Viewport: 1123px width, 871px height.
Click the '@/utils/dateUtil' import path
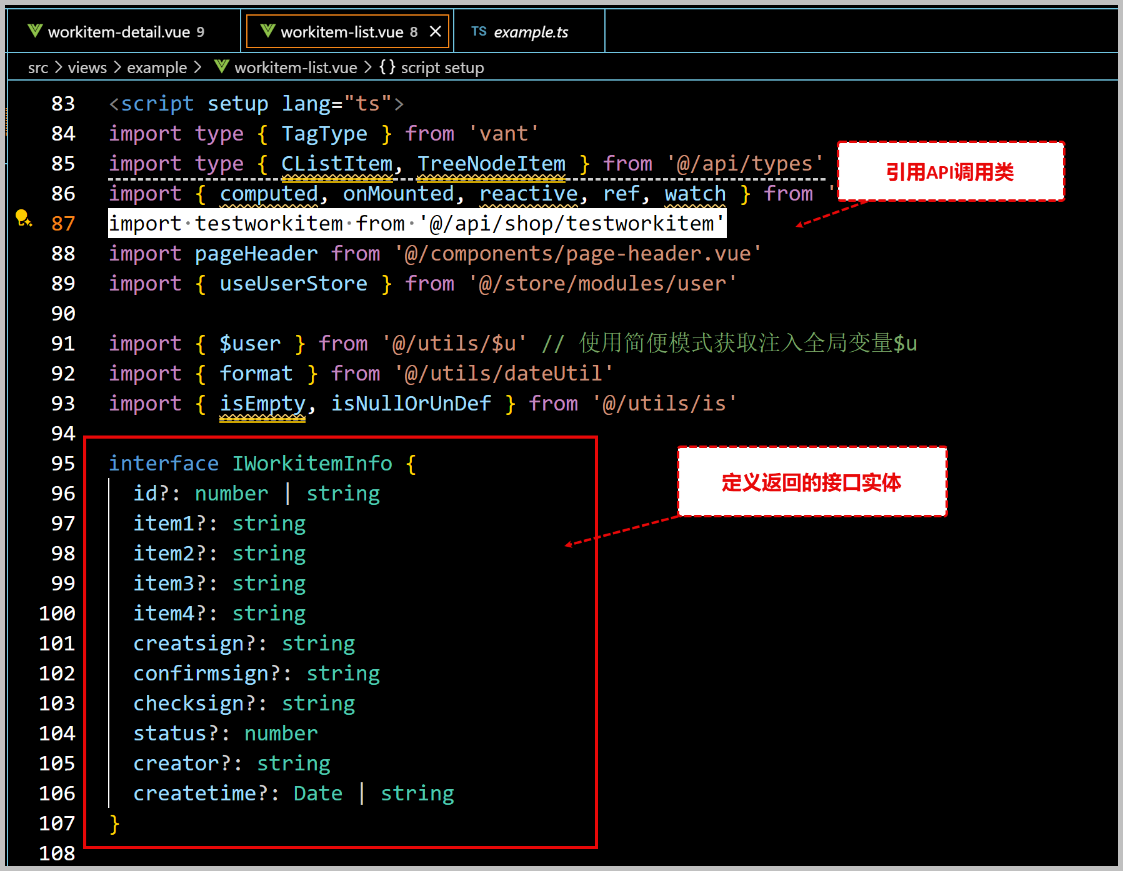[x=504, y=374]
